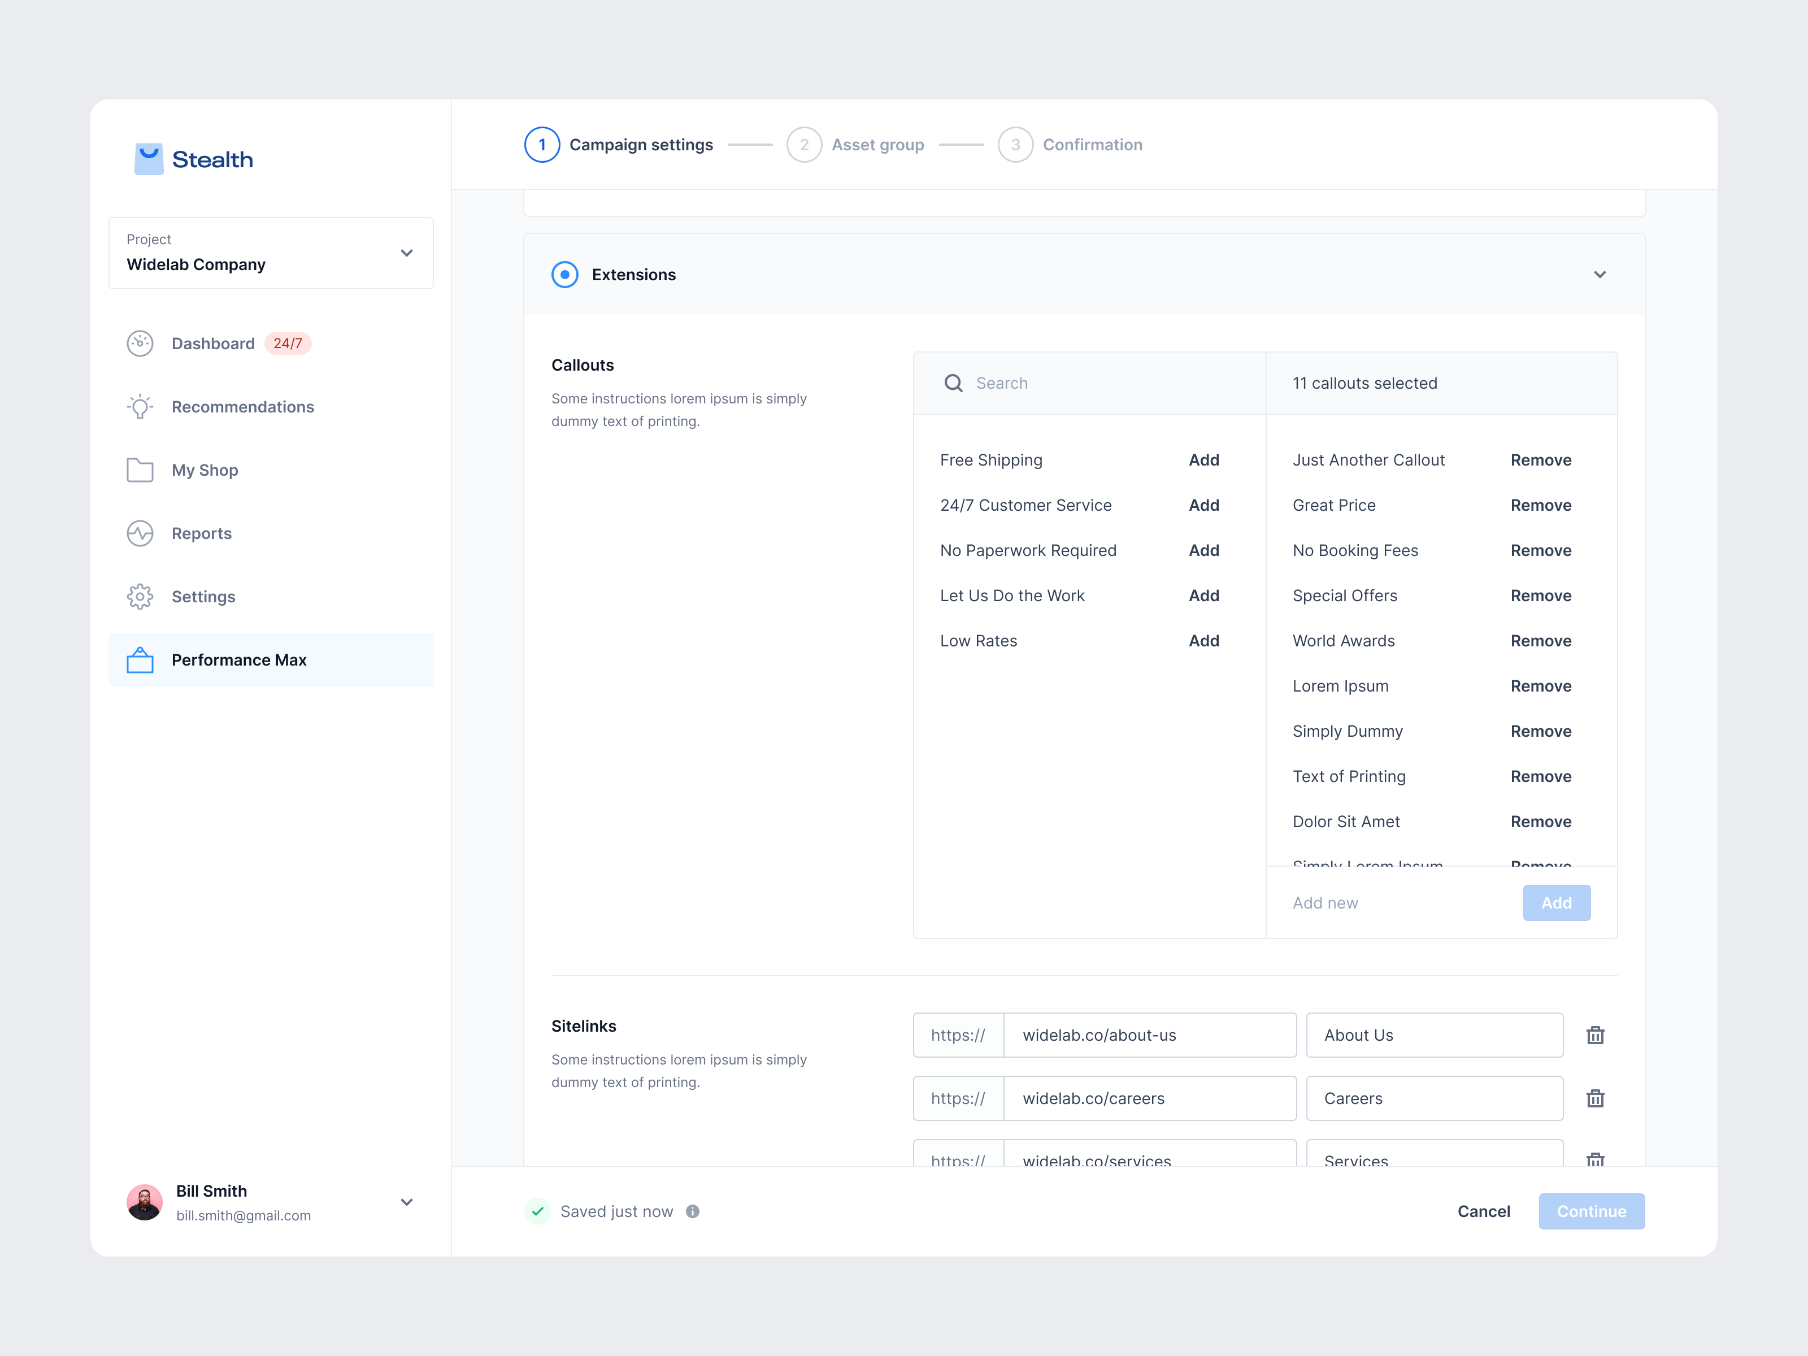Open the Dashboard menu item

click(x=271, y=344)
